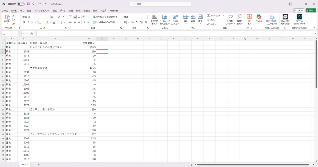Toggle wrap text (折り返して全体を表示する)
This screenshot has height=167, width=318.
pyautogui.click(x=105, y=17)
